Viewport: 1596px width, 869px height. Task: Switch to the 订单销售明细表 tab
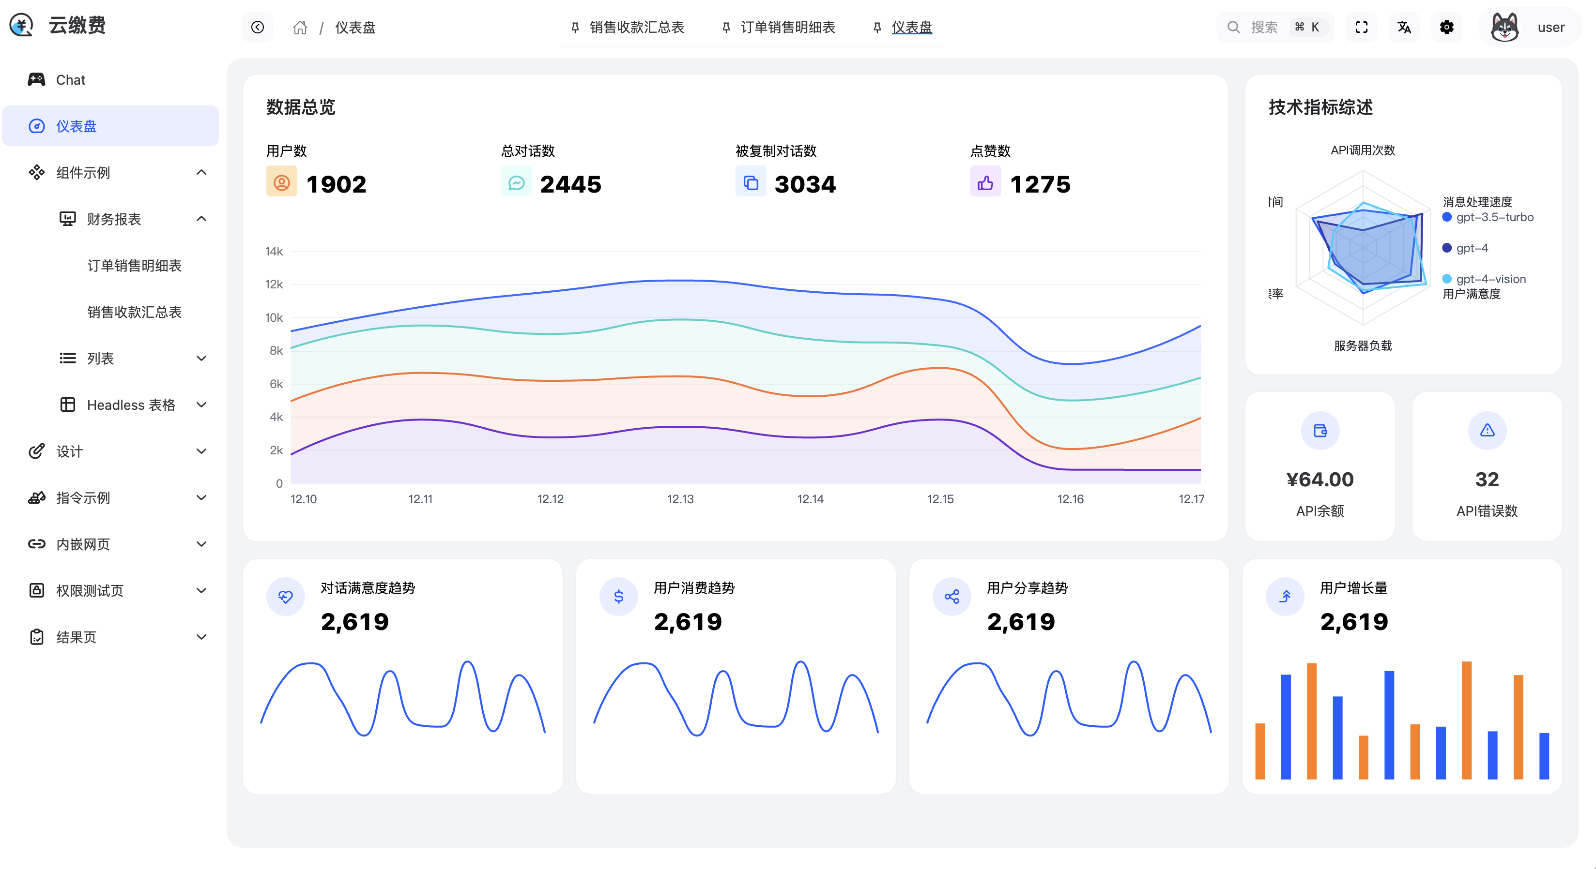(x=787, y=27)
